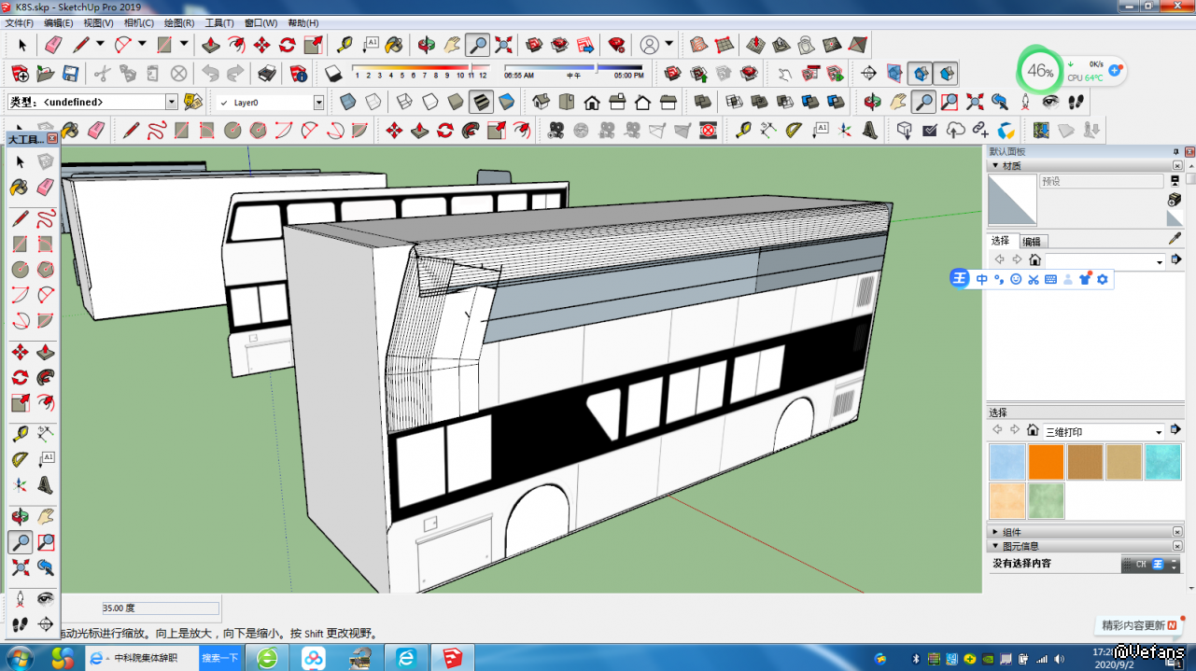This screenshot has width=1196, height=671.
Task: Toggle shadows display button
Action: [334, 74]
